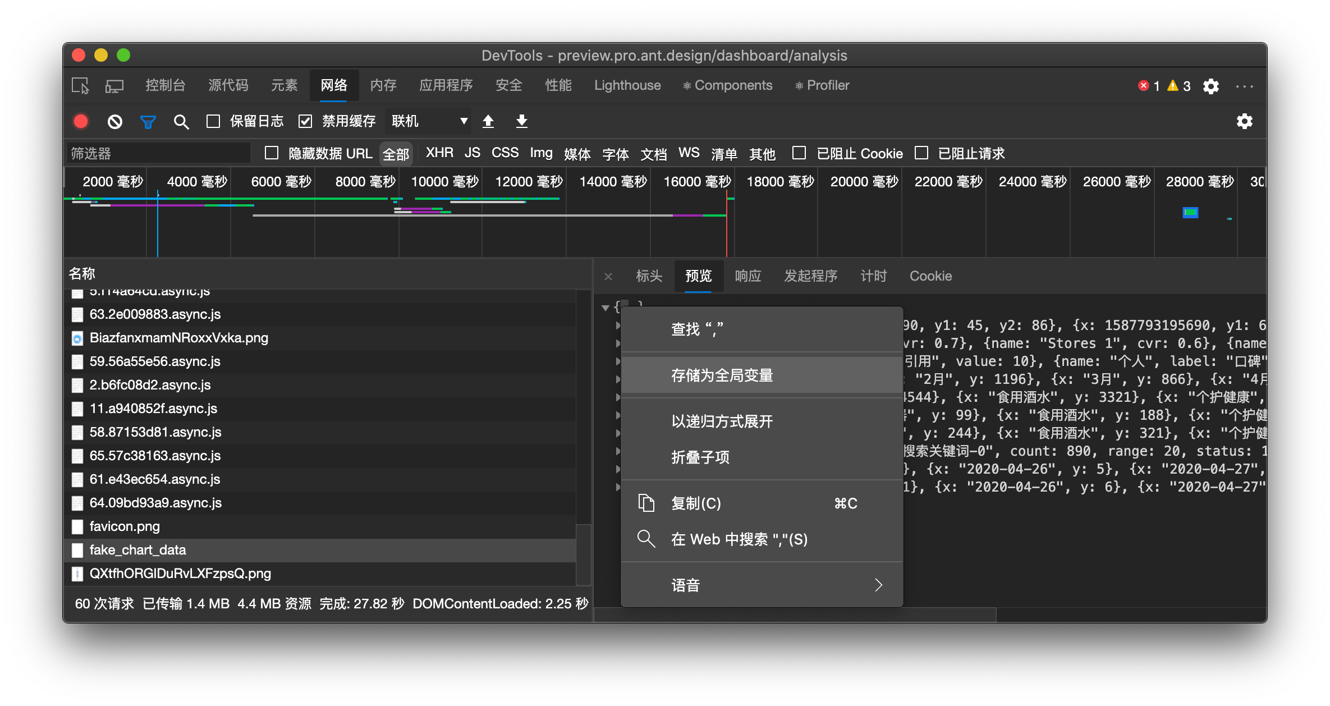Viewport: 1330px width, 706px height.
Task: Expand the 语音 submenu arrow
Action: click(878, 585)
